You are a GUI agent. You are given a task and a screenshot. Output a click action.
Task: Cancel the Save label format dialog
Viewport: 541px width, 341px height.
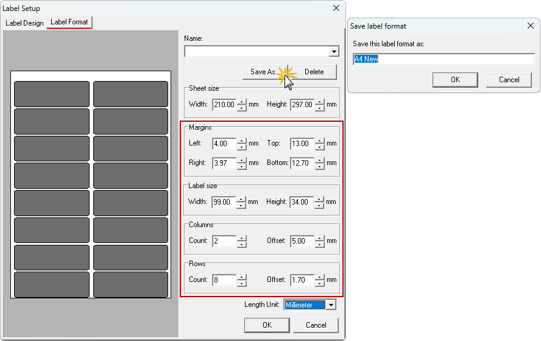[509, 80]
